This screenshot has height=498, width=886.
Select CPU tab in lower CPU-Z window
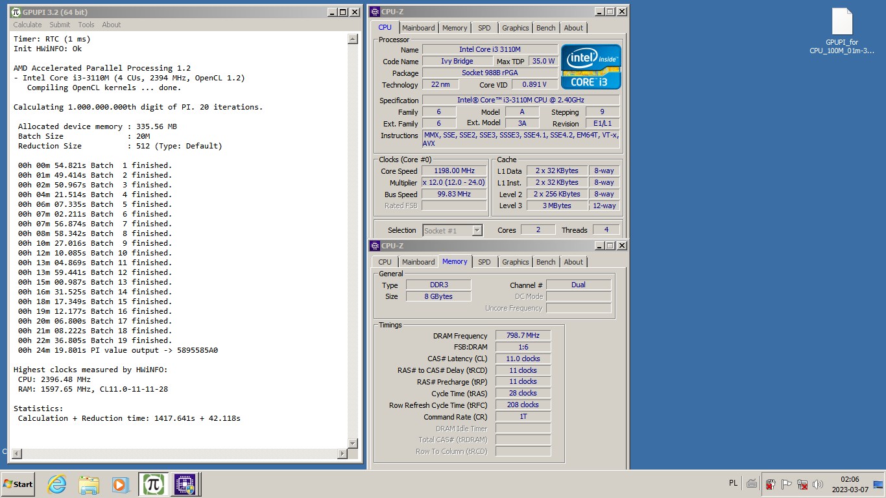click(385, 262)
